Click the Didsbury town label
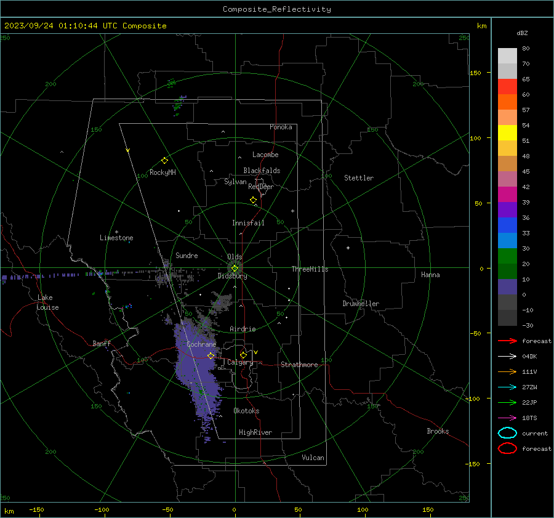The height and width of the screenshot is (518, 554). point(233,276)
